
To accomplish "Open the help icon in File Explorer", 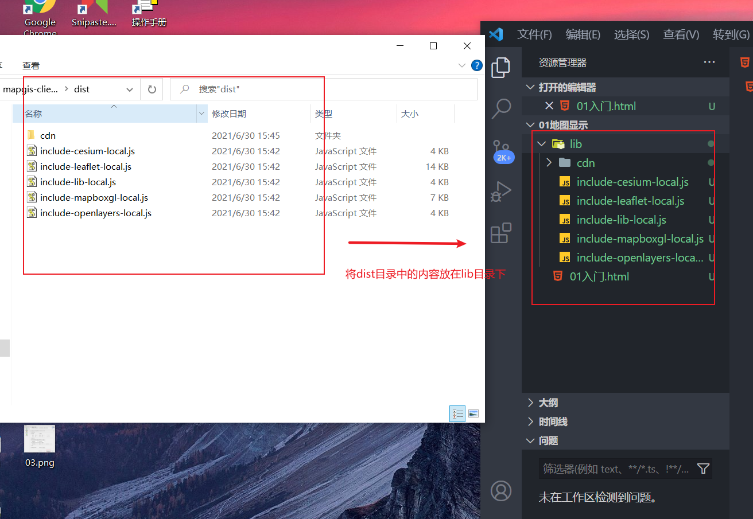I will 476,65.
